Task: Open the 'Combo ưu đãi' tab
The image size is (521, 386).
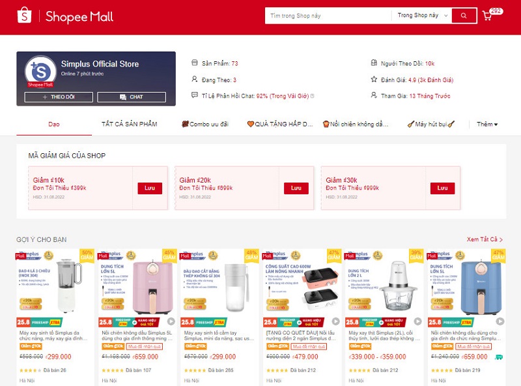Action: point(205,124)
